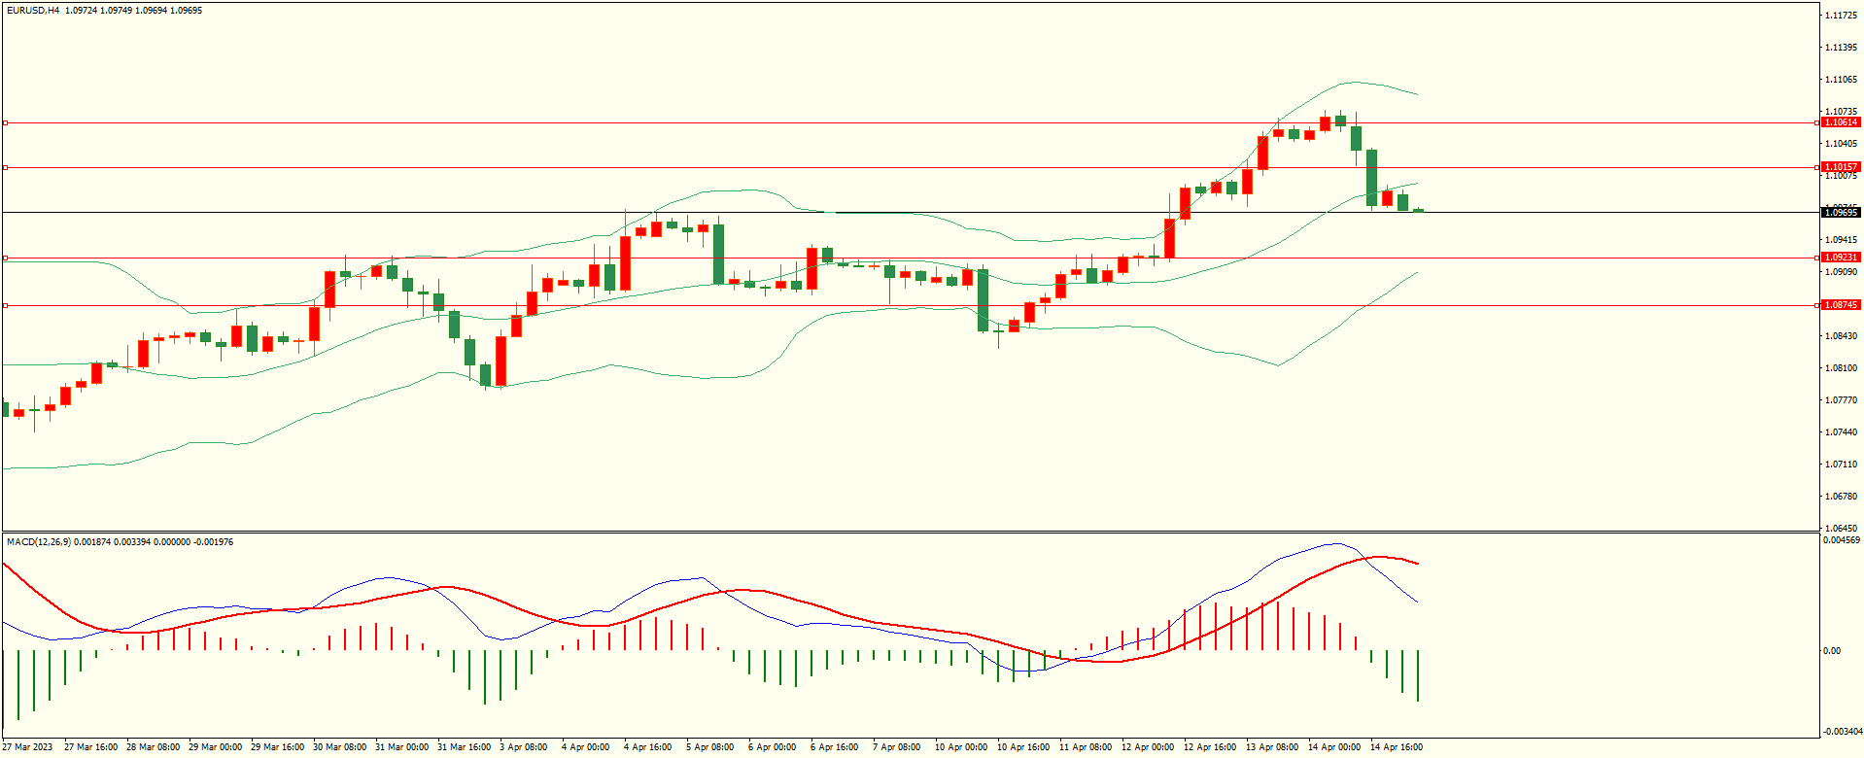This screenshot has width=1864, height=758.
Task: Select the red 1.08745 price level label
Action: pyautogui.click(x=1841, y=305)
